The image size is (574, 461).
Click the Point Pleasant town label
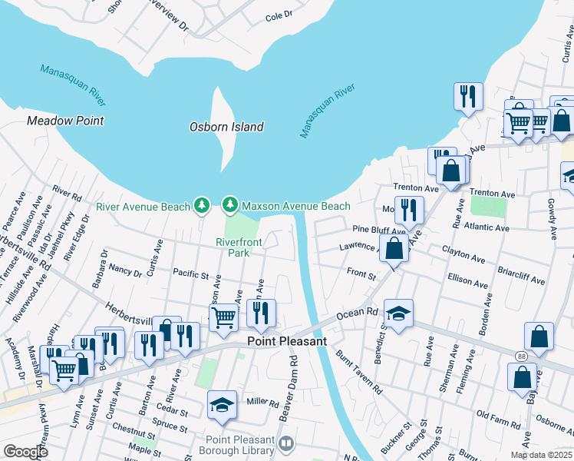[x=287, y=341]
